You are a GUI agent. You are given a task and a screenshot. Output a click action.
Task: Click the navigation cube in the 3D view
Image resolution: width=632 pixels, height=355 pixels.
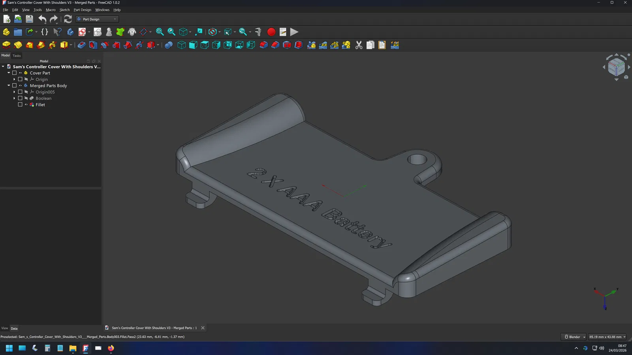coord(616,67)
